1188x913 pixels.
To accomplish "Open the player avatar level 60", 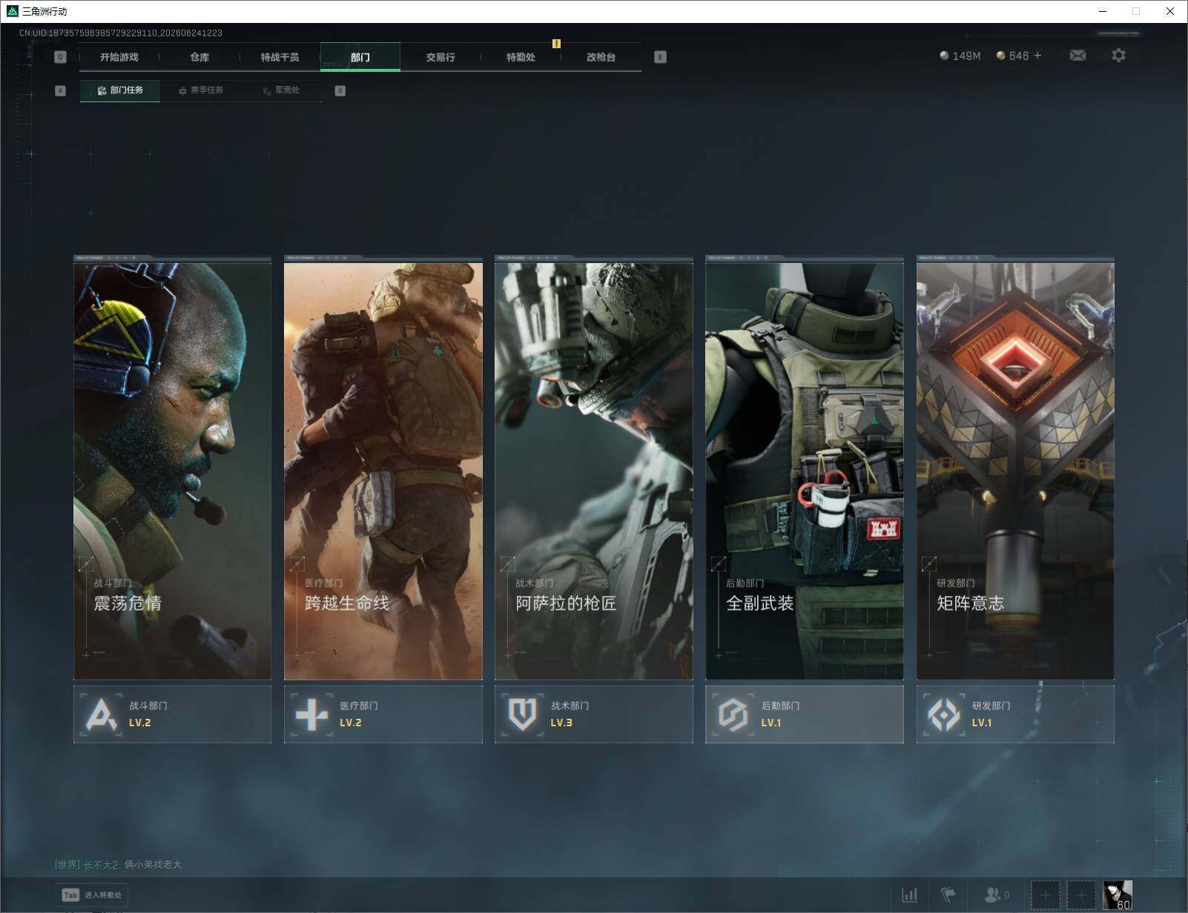I will pyautogui.click(x=1118, y=895).
